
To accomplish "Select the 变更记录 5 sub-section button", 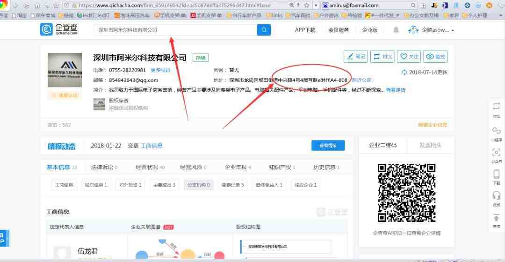I will point(233,185).
